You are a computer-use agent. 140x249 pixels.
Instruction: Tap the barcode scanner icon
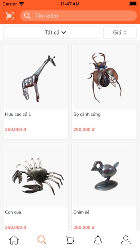click(x=10, y=16)
